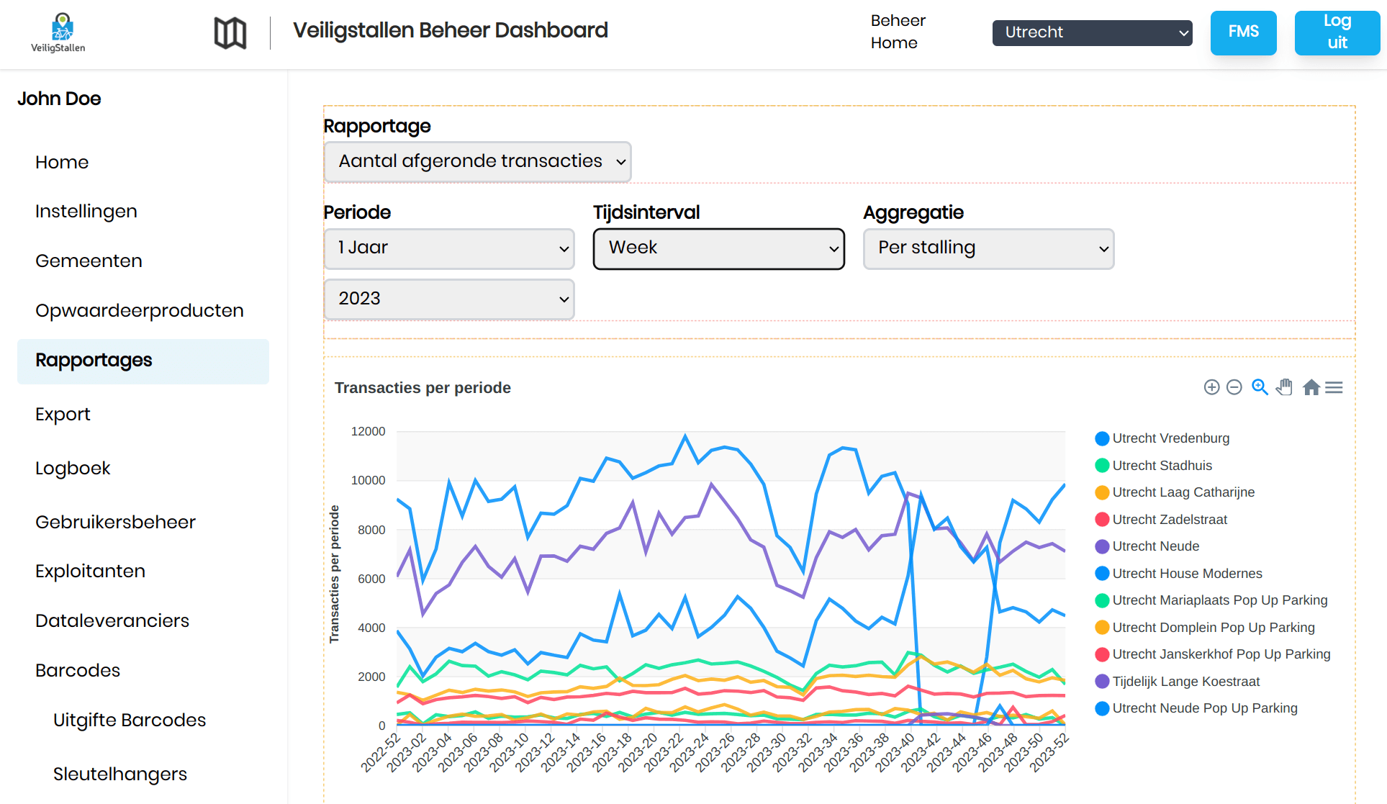Click the chart zoom out minus icon
The width and height of the screenshot is (1387, 804).
tap(1234, 387)
